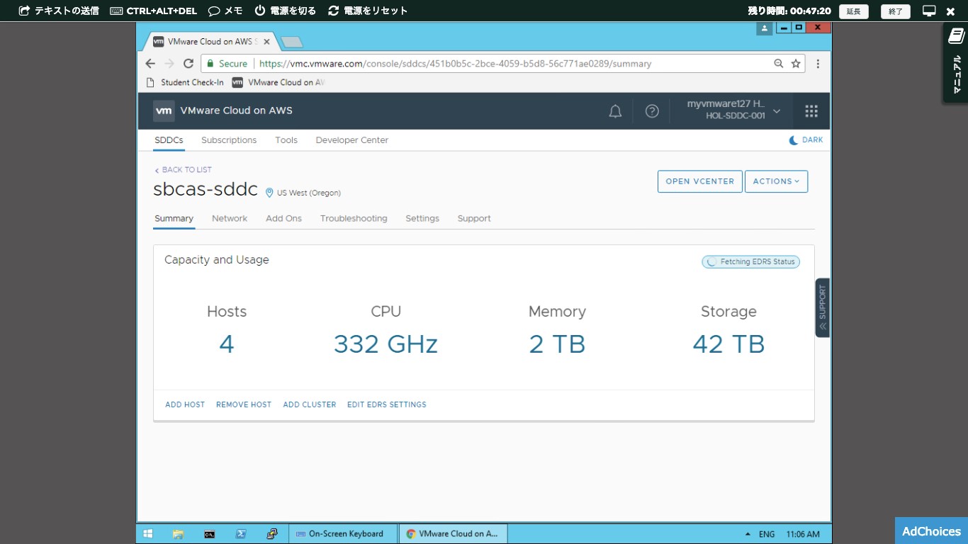Launch Command Prompt from the taskbar
968x544 pixels.
click(x=210, y=534)
